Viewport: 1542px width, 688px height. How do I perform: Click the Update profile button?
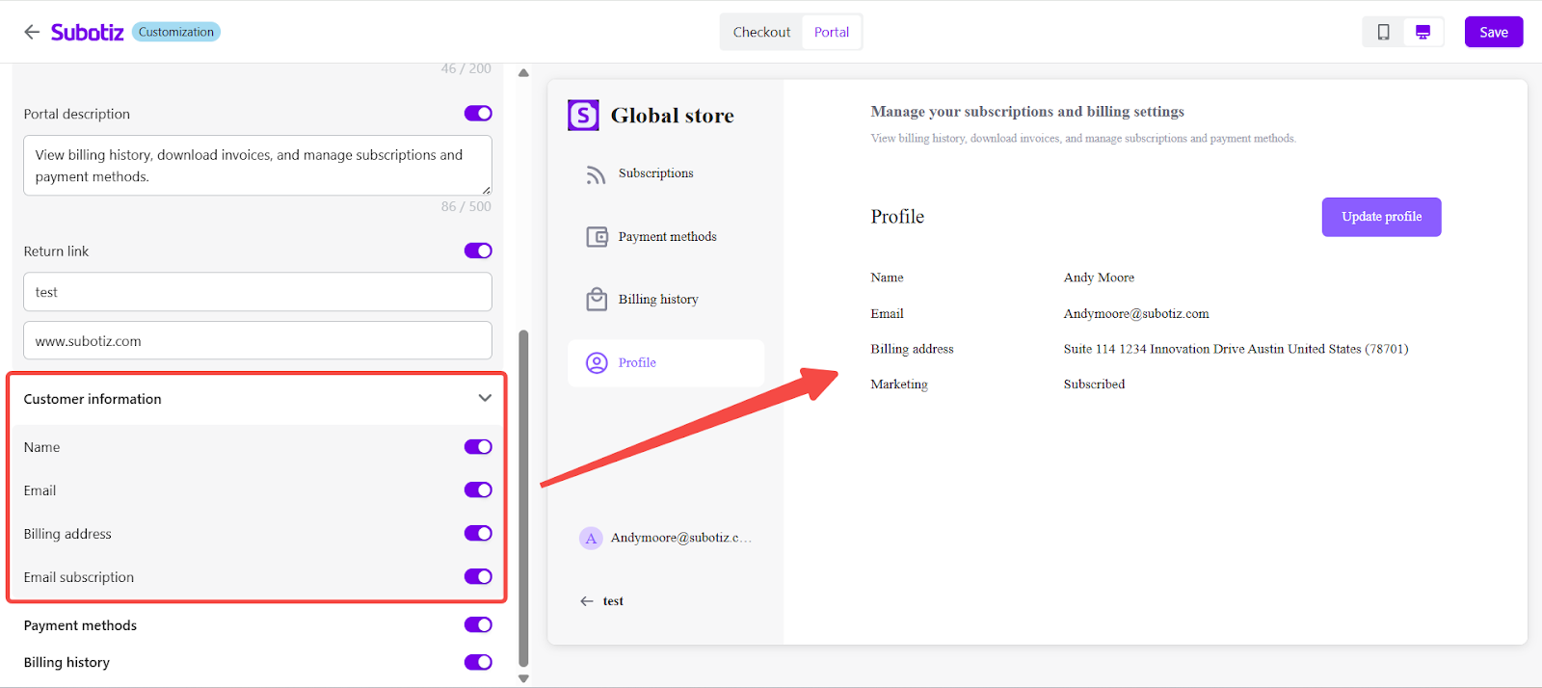tap(1381, 217)
